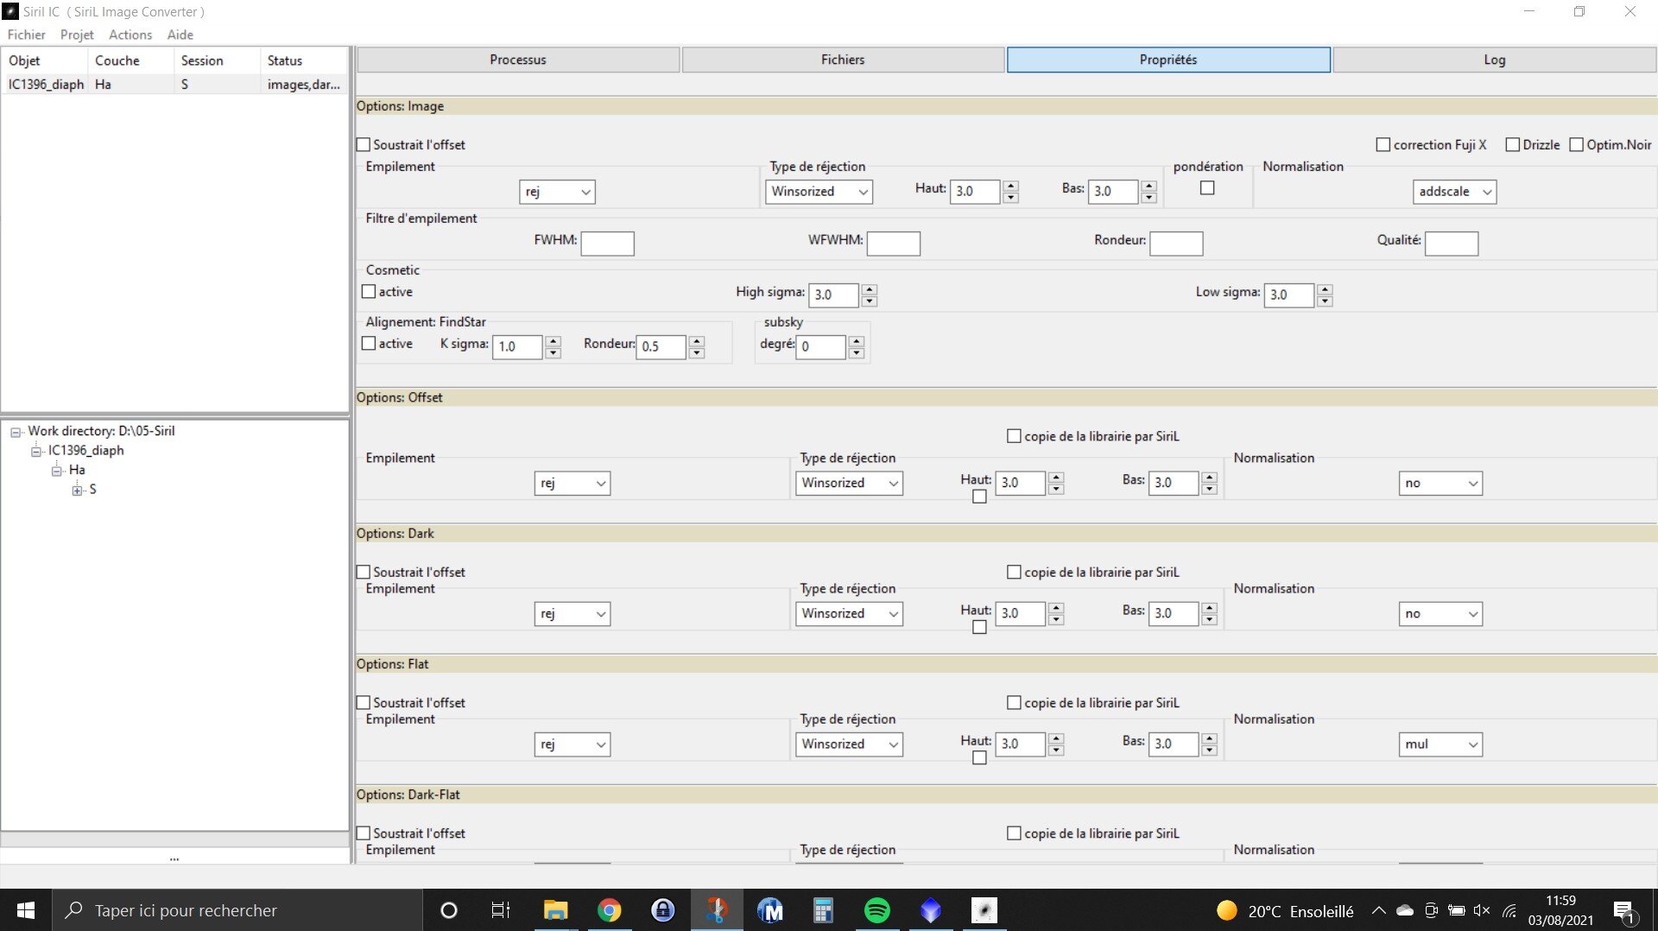The image size is (1658, 931).
Task: Select the Ha node in the tree
Action: pos(77,470)
